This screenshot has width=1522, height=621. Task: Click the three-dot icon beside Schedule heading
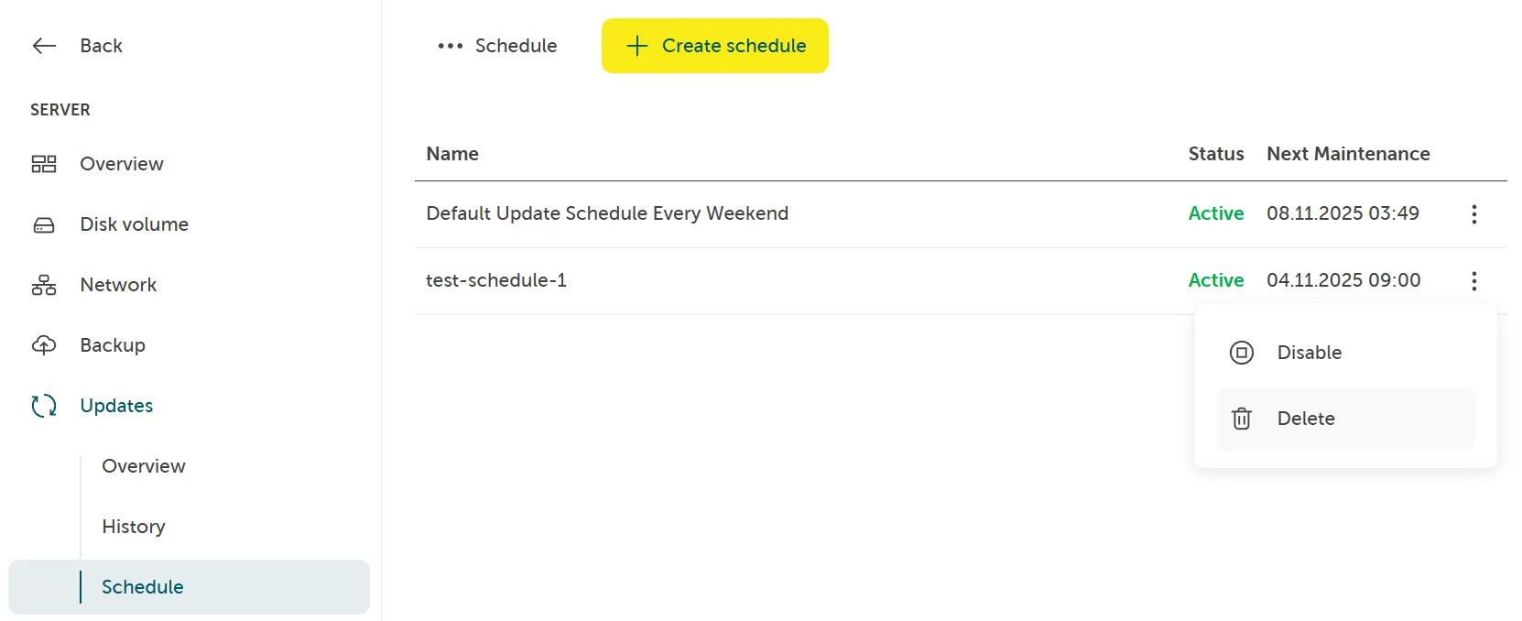(450, 45)
